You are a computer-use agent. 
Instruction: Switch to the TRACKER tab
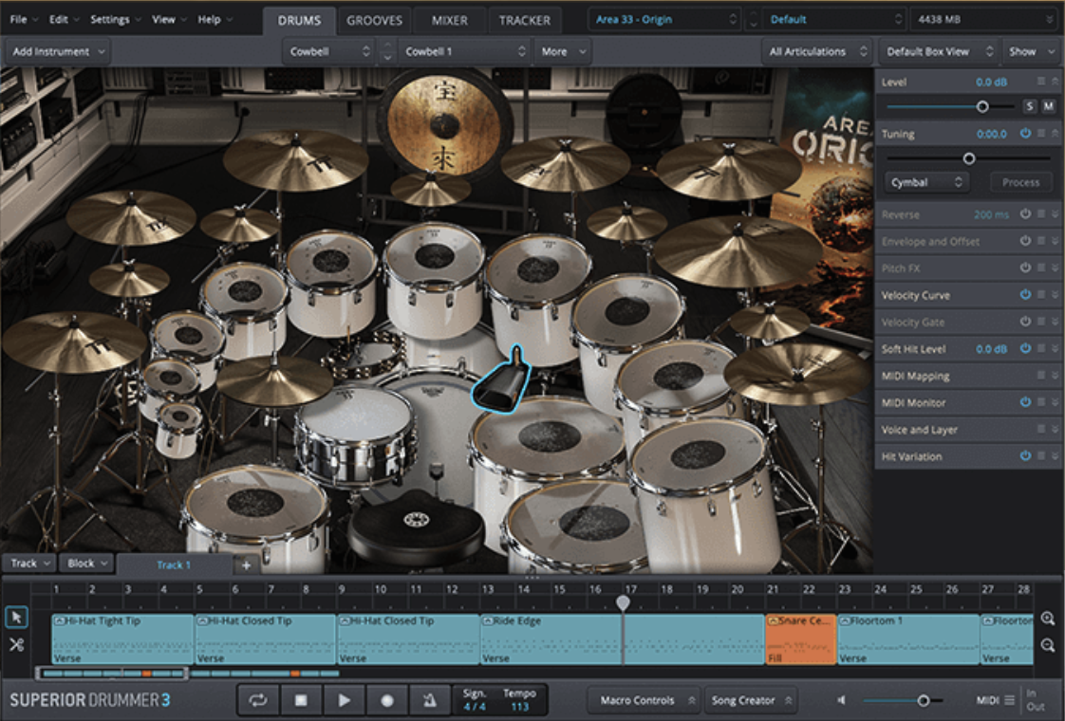pyautogui.click(x=524, y=20)
